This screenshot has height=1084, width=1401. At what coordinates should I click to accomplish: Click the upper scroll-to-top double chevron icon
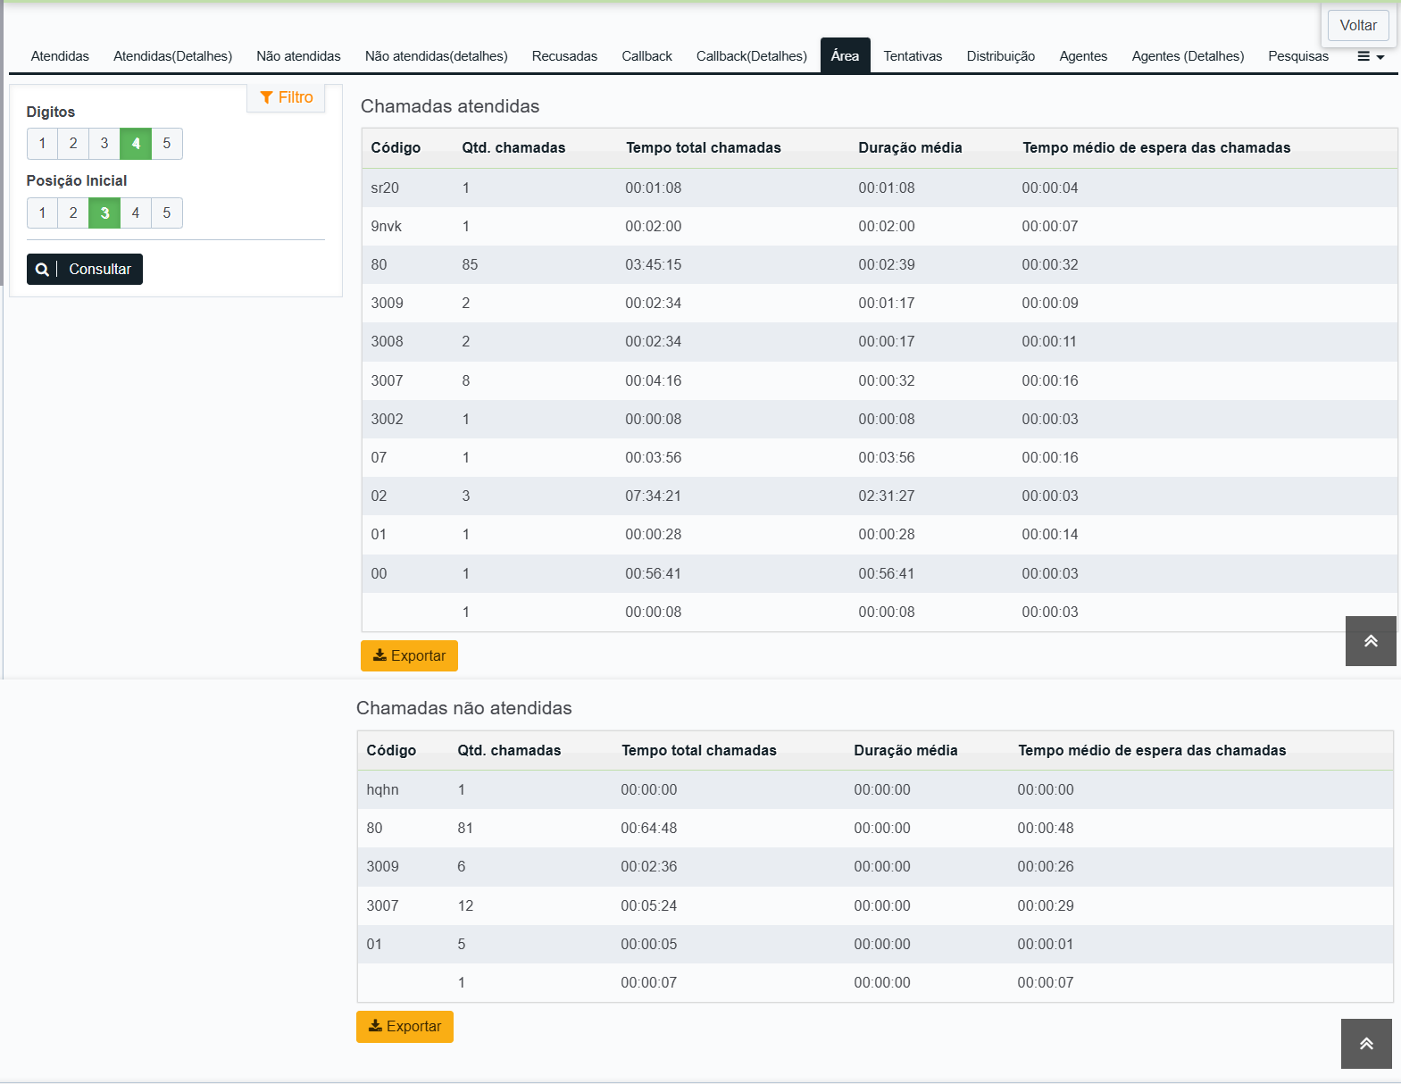tap(1371, 641)
